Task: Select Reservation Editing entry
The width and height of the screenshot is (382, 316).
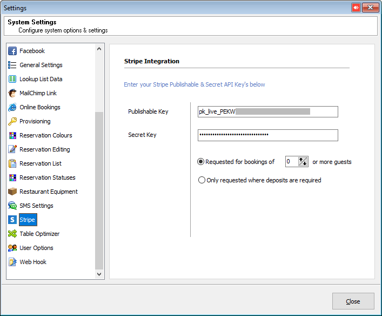Action: coord(45,149)
